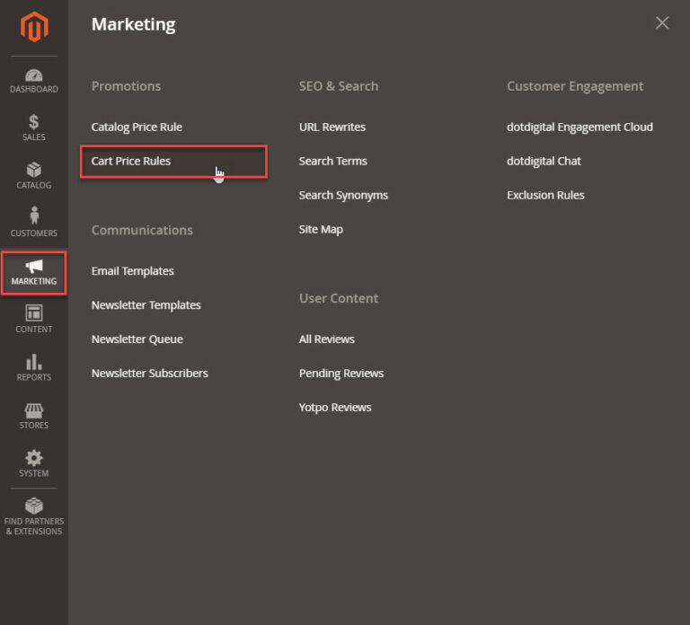Open Search Terms
This screenshot has height=625, width=690.
tap(333, 161)
